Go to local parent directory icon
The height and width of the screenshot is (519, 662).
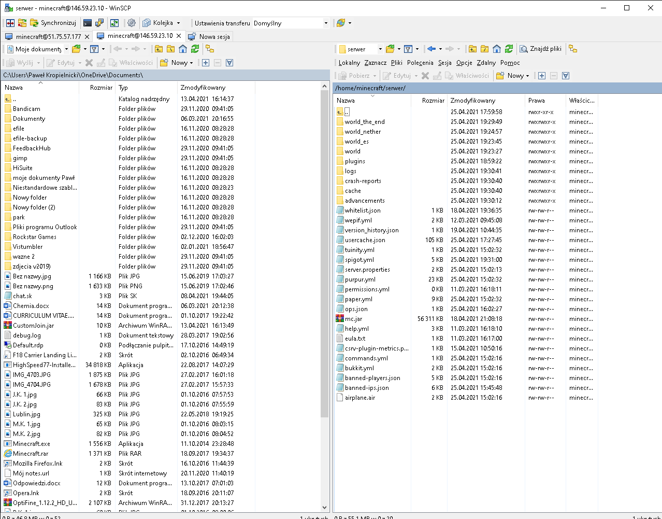point(159,49)
